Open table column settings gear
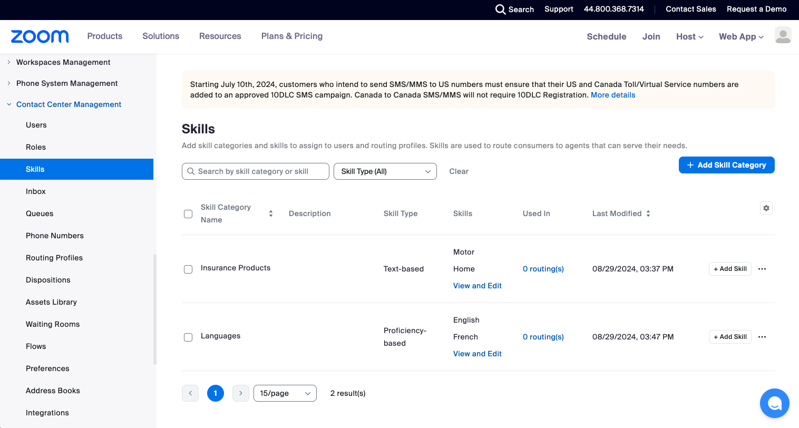This screenshot has height=428, width=799. (766, 208)
